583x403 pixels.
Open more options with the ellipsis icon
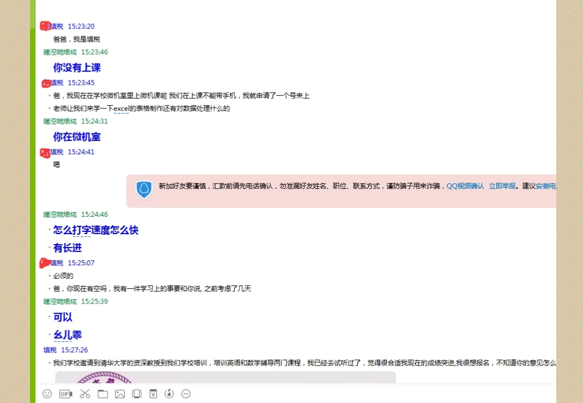(186, 394)
